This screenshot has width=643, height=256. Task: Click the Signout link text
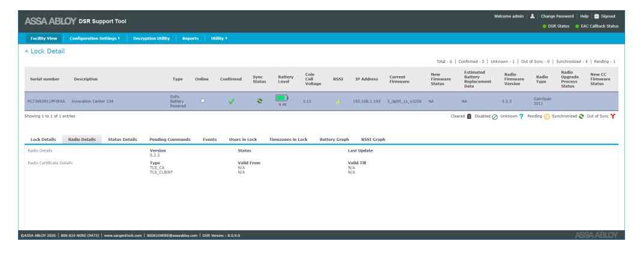pyautogui.click(x=608, y=16)
